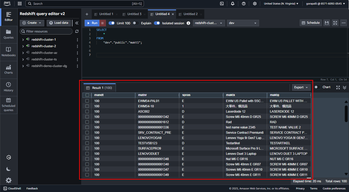Check the LENOVOYOGA9 row checkbox
Screen dimensions: 349x192
pyautogui.click(x=87, y=138)
